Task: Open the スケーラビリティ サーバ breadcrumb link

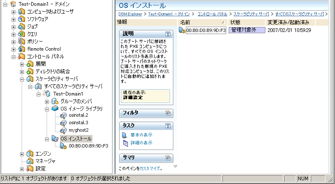Action: click(x=251, y=14)
